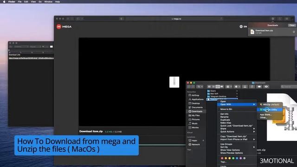The height and width of the screenshot is (167, 297).
Task: Expand the Share submenu
Action: point(237,129)
